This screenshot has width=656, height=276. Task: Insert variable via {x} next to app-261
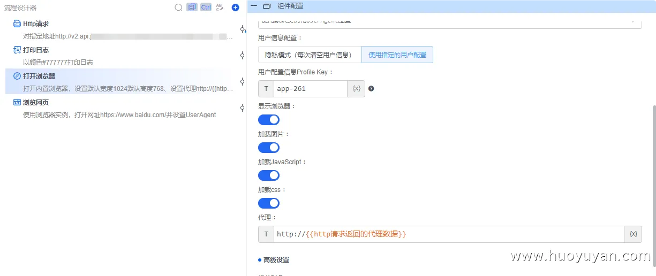pos(357,89)
